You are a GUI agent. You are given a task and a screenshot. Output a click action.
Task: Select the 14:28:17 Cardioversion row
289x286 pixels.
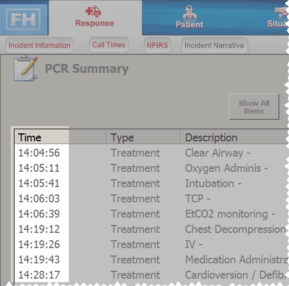click(151, 275)
